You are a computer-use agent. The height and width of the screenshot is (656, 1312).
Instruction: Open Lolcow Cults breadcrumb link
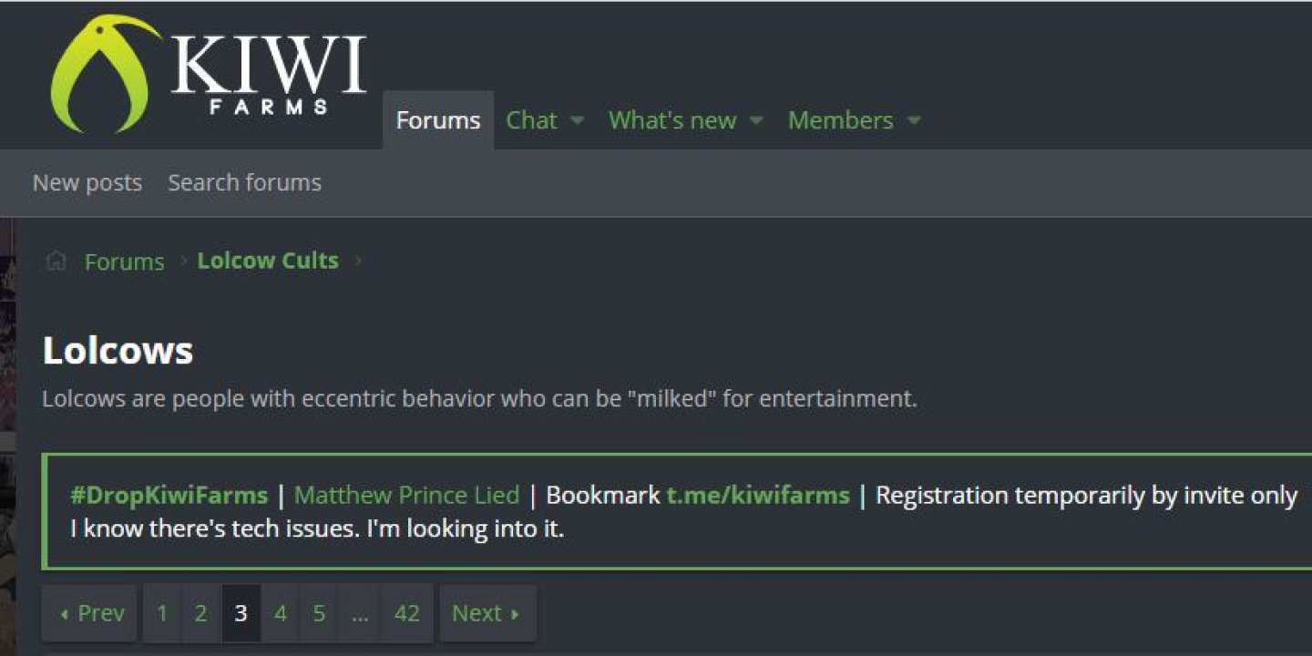tap(268, 261)
